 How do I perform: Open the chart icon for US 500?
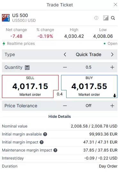tap(106, 18)
